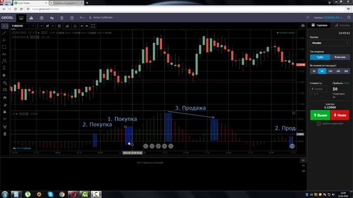Select the Grosl Trader browser tab
Screen dimensions: 353x198
pyautogui.click(x=30, y=3)
